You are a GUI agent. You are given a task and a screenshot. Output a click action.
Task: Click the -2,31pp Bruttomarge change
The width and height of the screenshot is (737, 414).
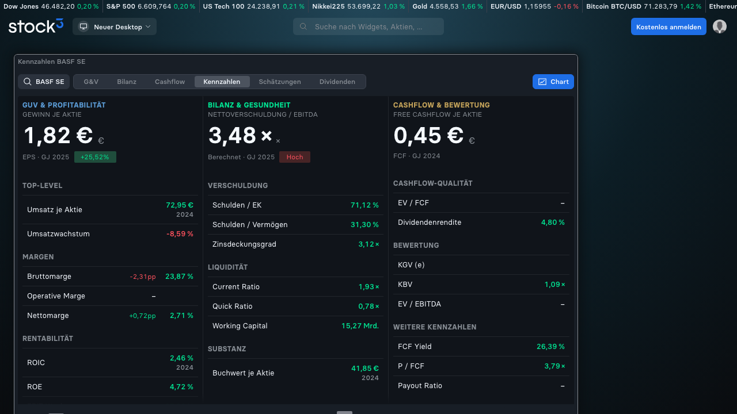click(x=143, y=277)
